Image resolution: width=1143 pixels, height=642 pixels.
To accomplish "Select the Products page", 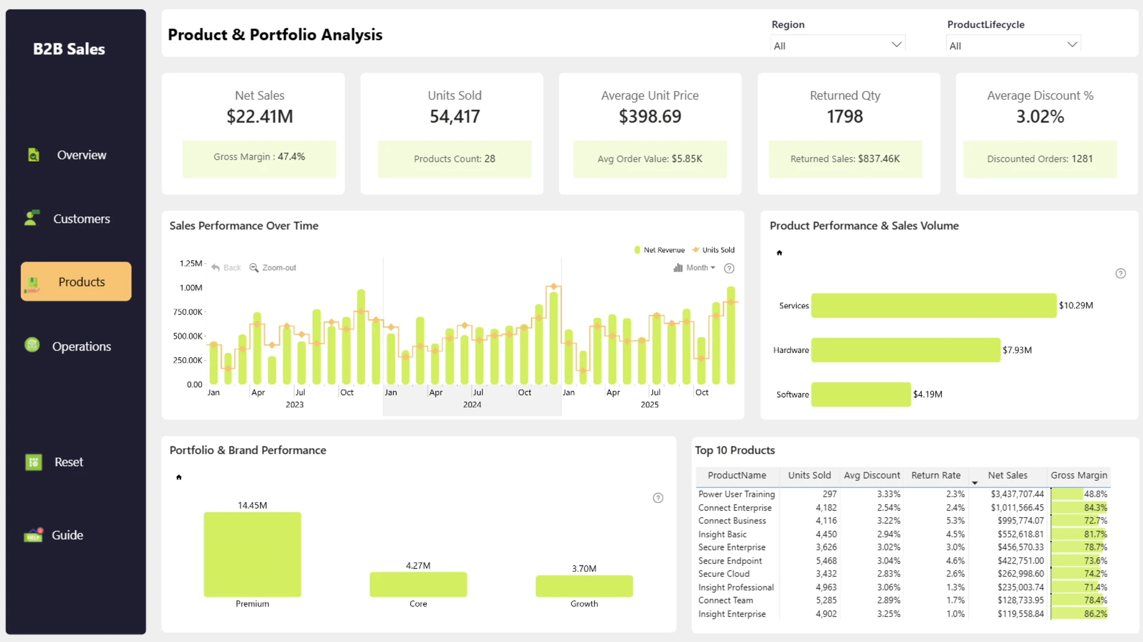I will point(76,282).
